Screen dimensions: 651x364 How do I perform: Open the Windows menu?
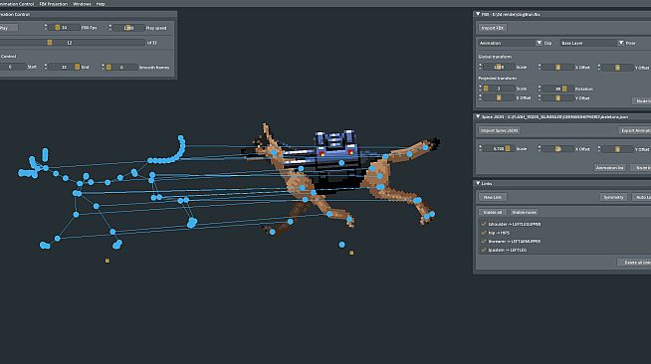coord(82,4)
